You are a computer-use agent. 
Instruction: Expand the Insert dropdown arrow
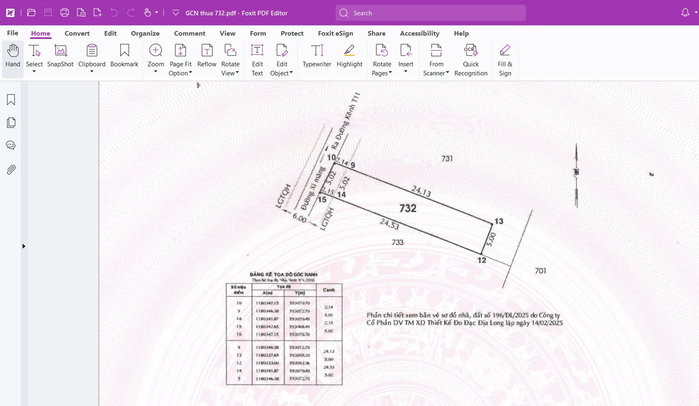(406, 72)
